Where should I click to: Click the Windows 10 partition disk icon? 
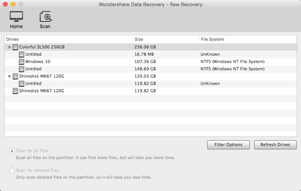click(22, 62)
